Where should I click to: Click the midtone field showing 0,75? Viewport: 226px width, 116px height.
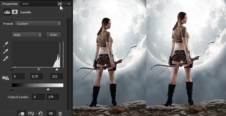(36, 76)
